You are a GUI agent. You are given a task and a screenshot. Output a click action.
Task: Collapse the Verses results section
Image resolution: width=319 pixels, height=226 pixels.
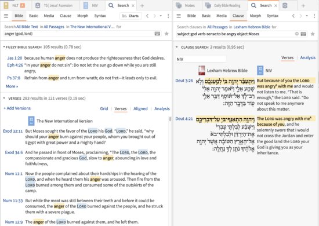(4, 99)
